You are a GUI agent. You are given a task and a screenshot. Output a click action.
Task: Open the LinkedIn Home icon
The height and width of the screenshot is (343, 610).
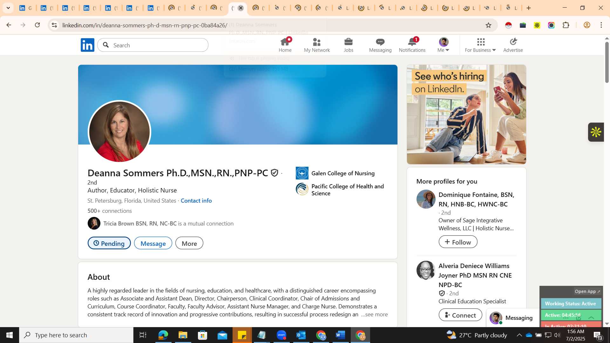coord(285,45)
